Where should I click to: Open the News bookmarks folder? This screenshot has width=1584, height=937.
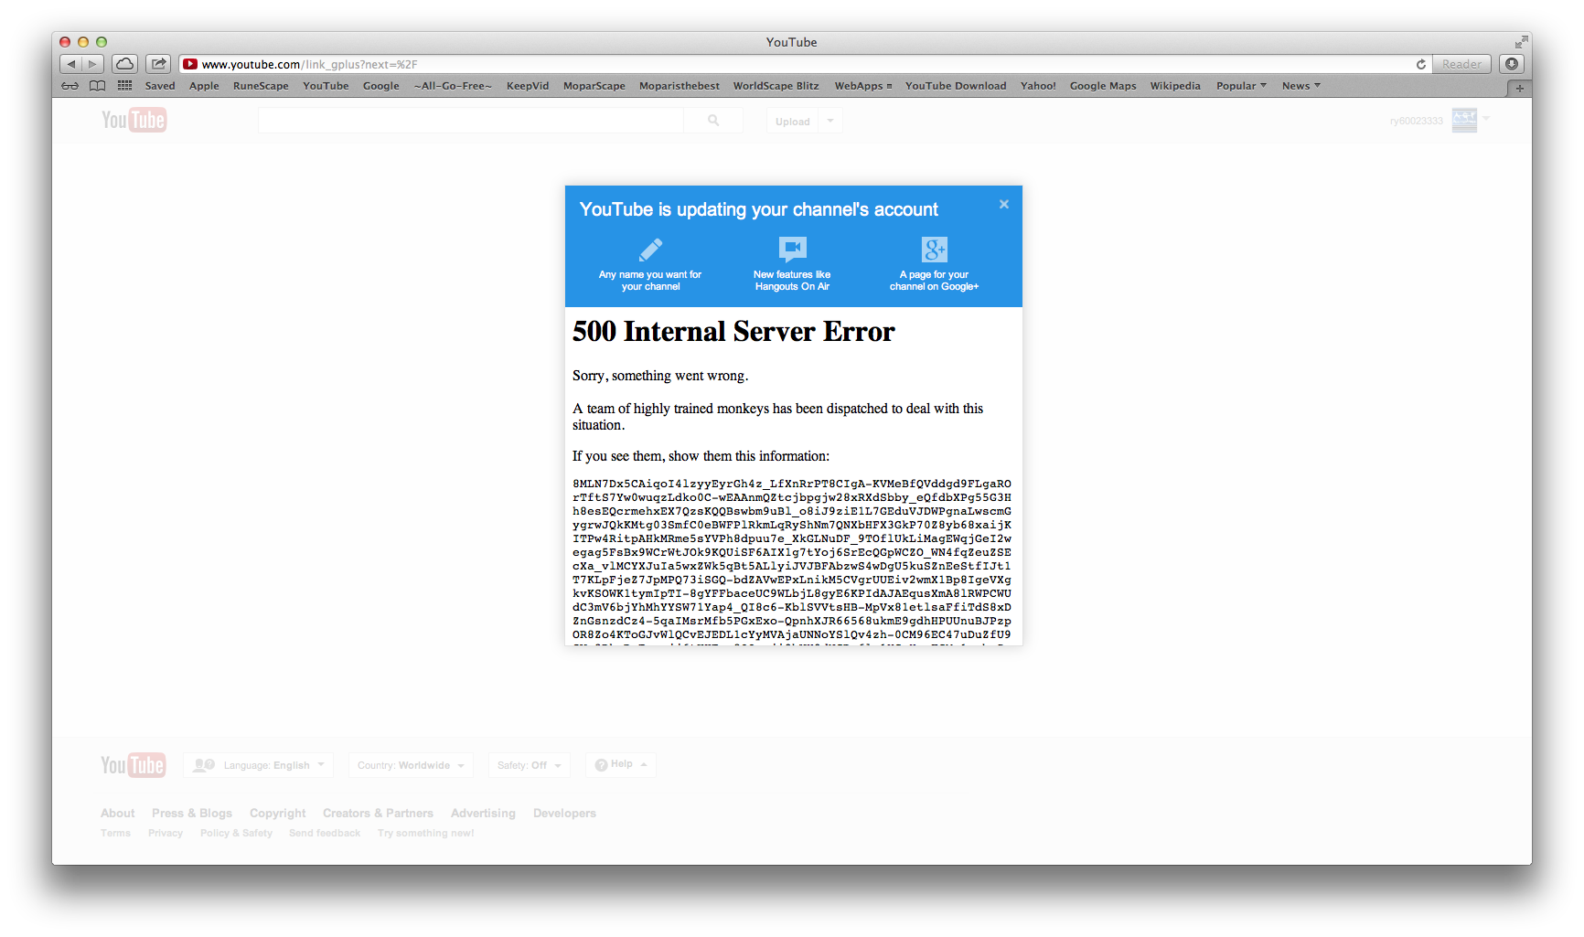click(x=1300, y=86)
